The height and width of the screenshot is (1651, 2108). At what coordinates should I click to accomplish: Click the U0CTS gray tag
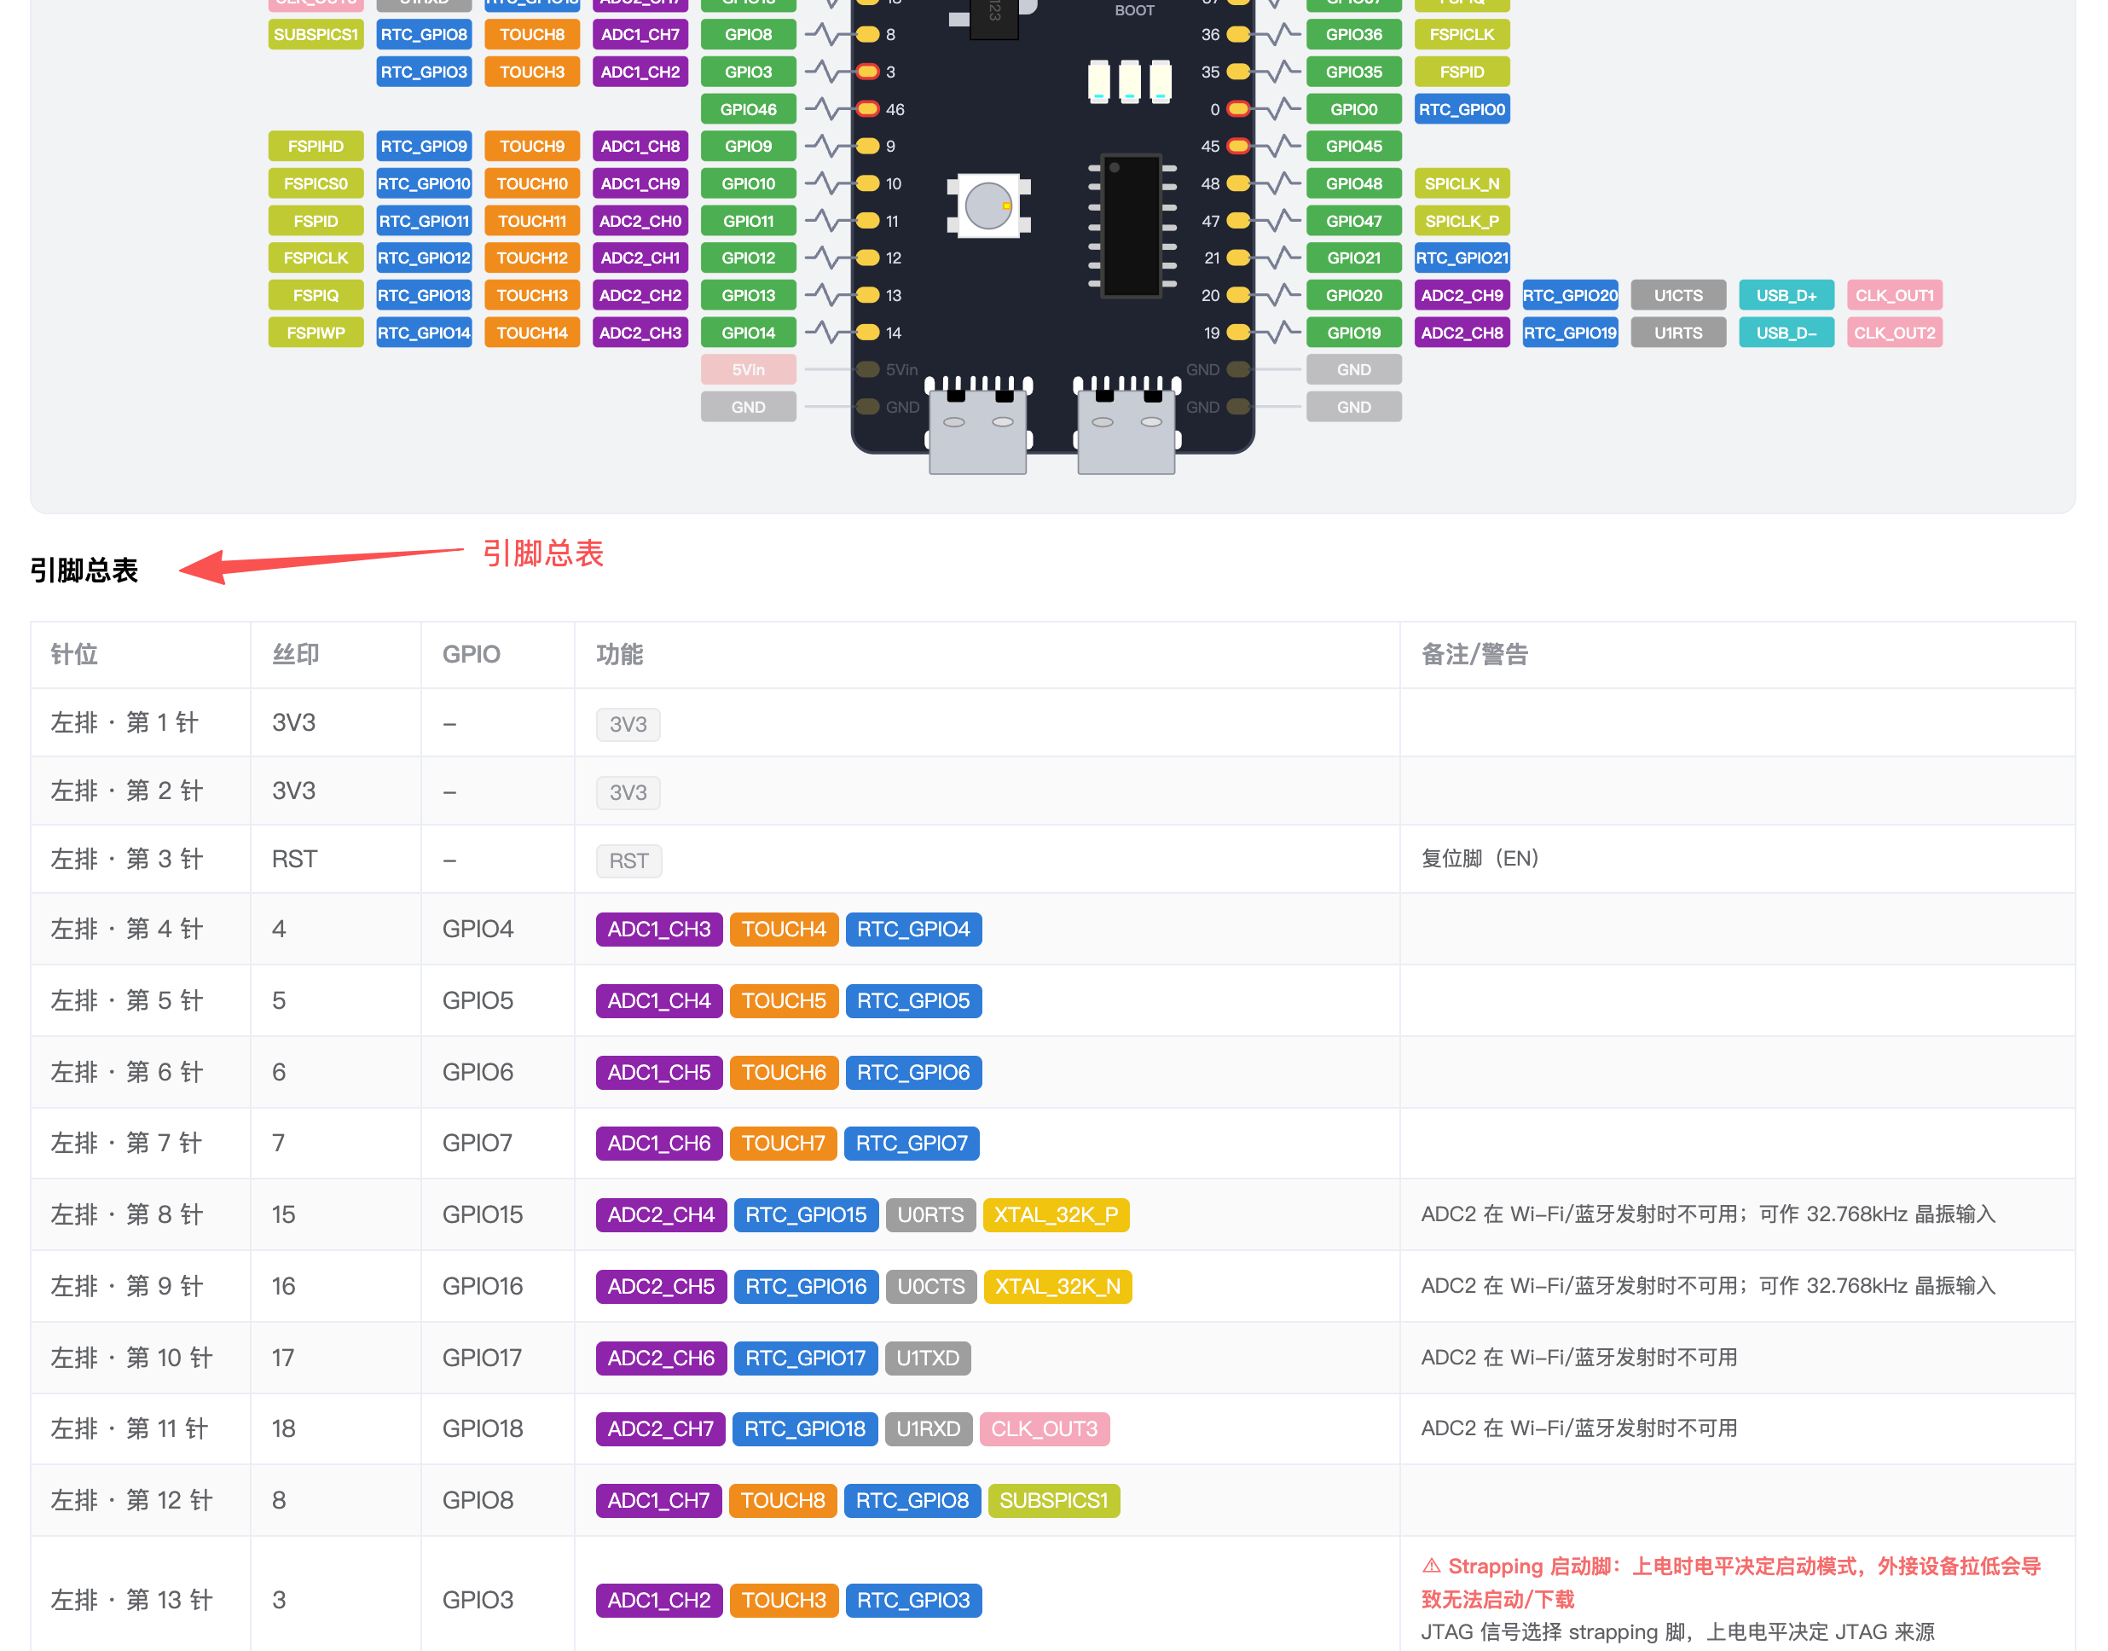coord(930,1286)
